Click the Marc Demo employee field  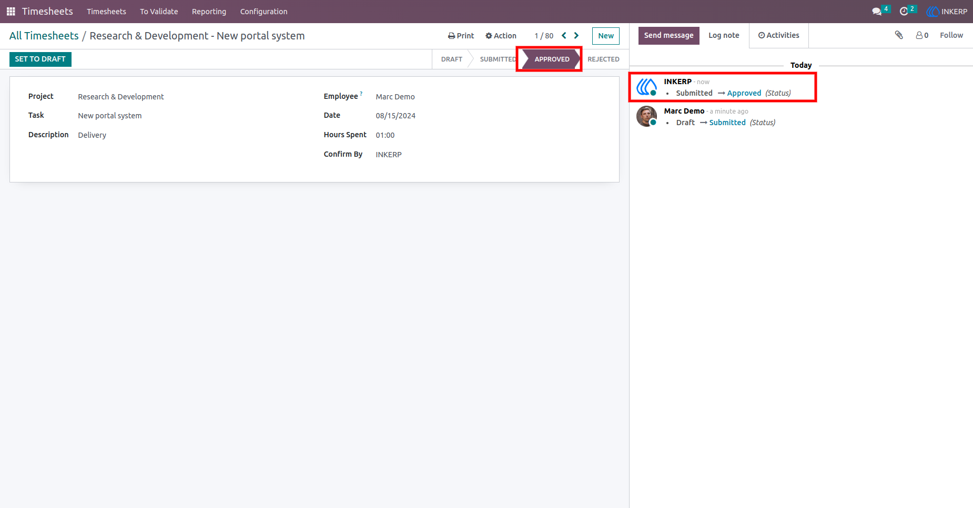(395, 97)
